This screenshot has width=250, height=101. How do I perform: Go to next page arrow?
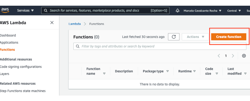point(233,56)
